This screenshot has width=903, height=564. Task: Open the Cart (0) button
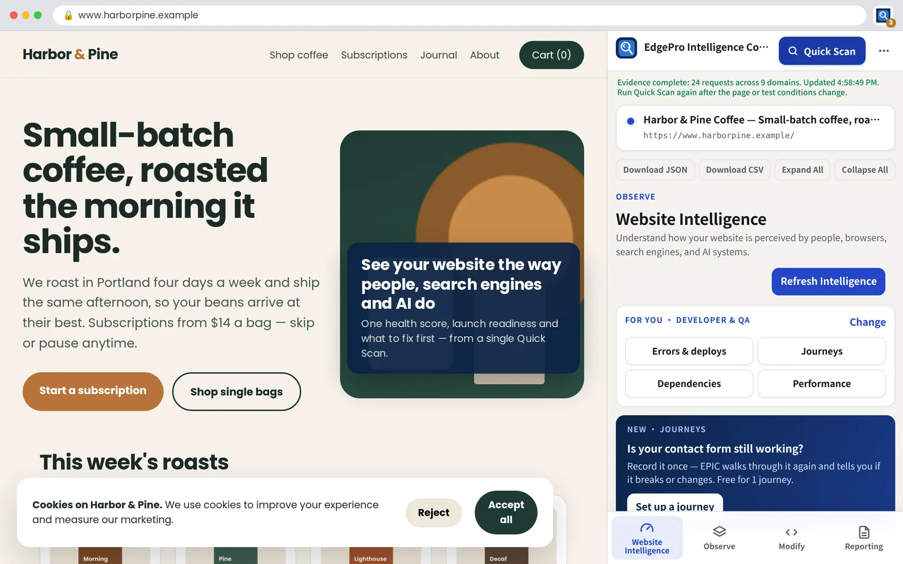[551, 55]
